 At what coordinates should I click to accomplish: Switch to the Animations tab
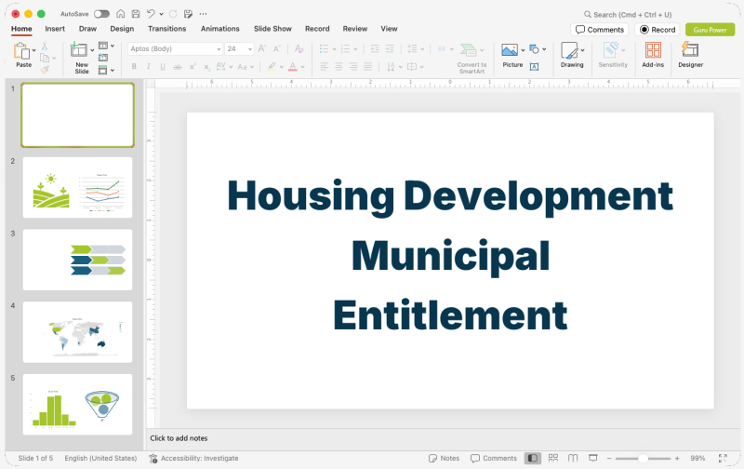[x=220, y=29]
